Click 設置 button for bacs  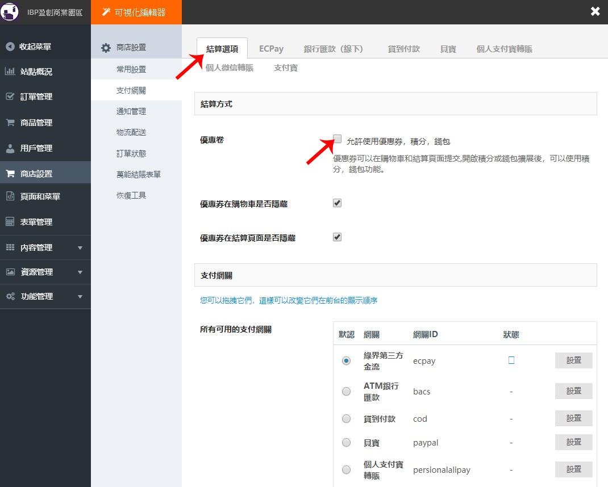coord(573,391)
